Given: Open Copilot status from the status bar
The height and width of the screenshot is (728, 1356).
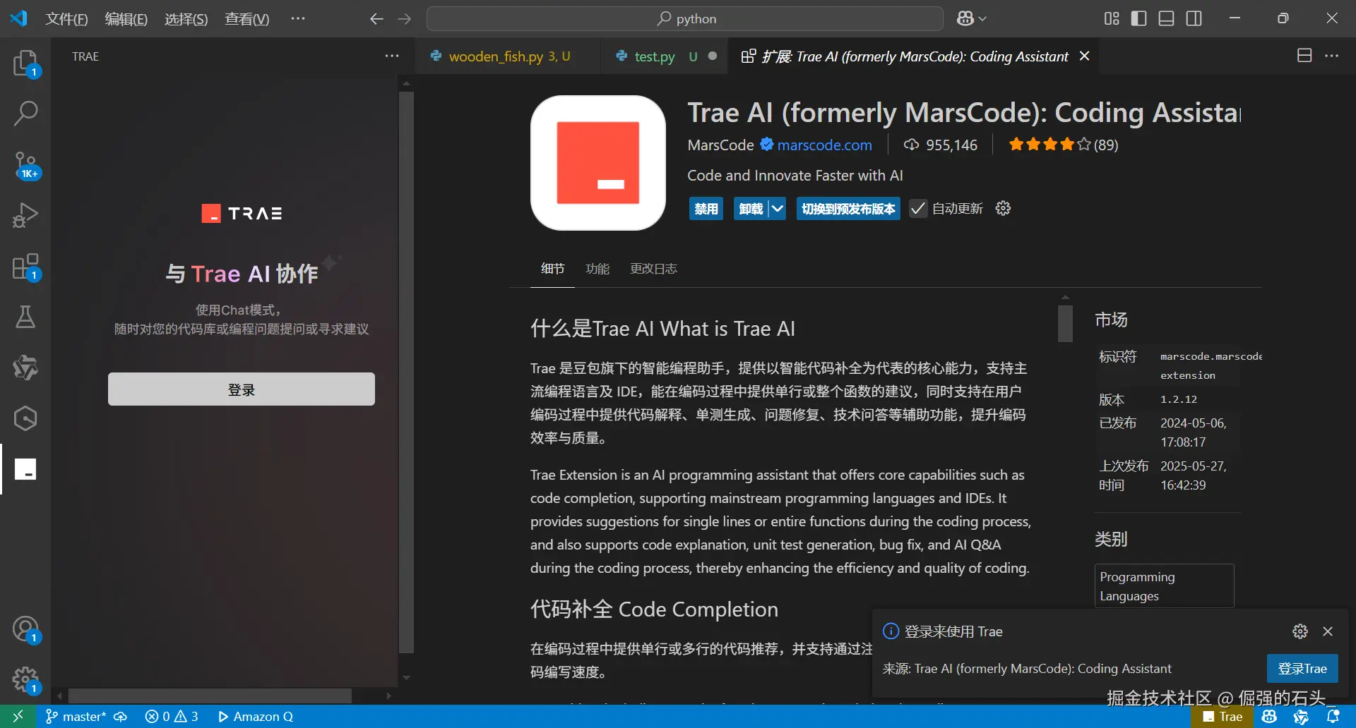Looking at the screenshot, I should pos(1269,717).
